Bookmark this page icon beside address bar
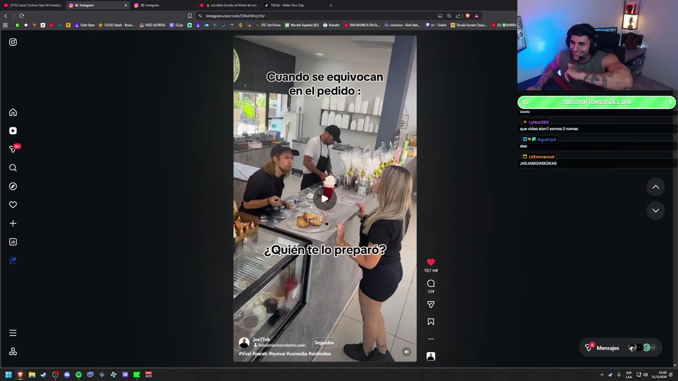 point(190,16)
